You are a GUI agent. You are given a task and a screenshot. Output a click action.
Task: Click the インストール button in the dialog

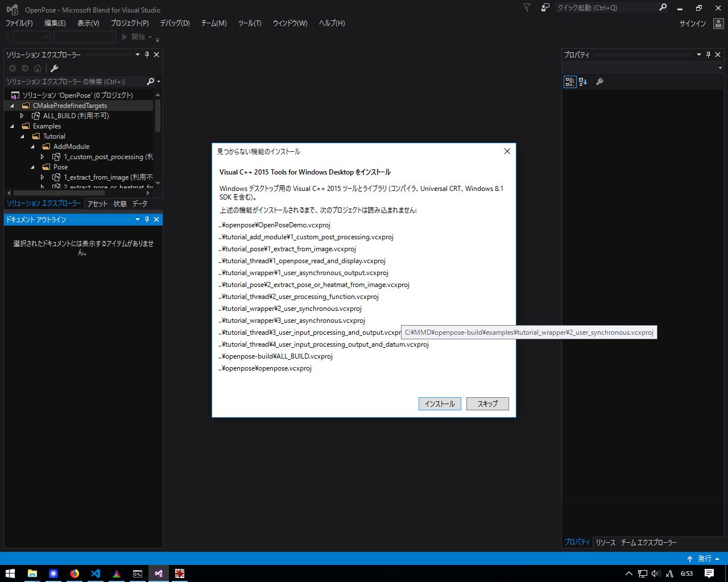pos(439,404)
